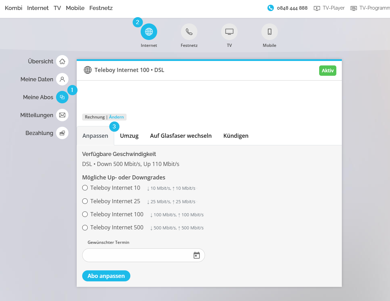Click the Mitteilungen sidebar label

pyautogui.click(x=37, y=115)
